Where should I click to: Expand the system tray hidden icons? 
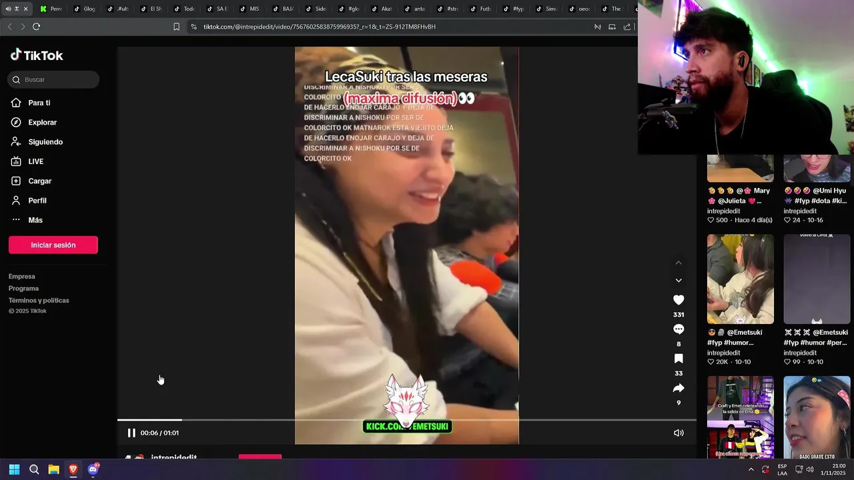click(x=751, y=469)
